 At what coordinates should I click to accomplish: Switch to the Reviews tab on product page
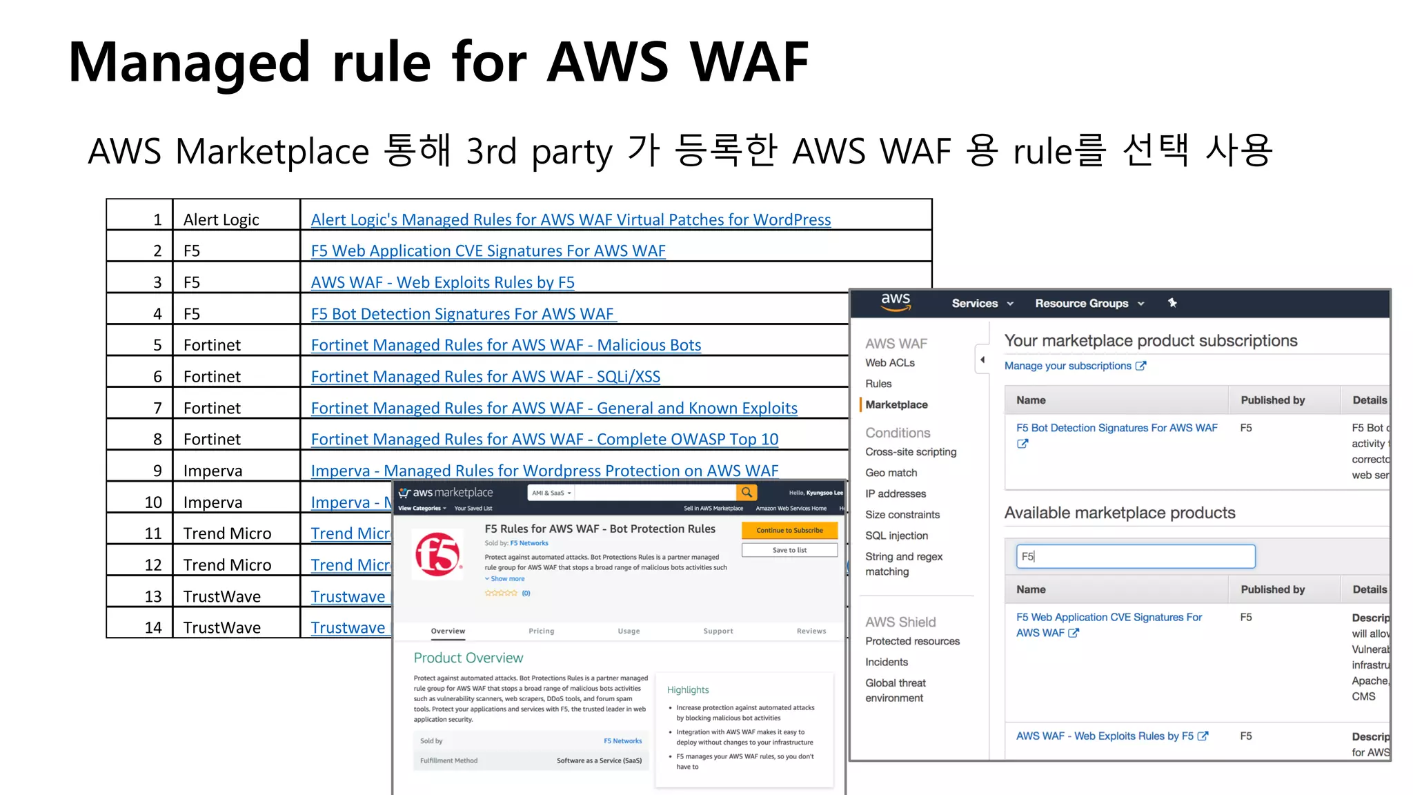(x=811, y=631)
